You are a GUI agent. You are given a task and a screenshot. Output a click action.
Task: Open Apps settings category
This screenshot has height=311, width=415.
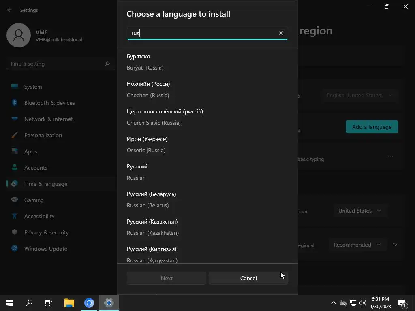[61, 151]
